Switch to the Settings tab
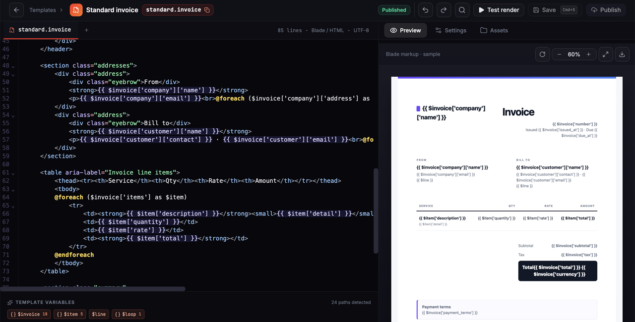The image size is (635, 322). pos(451,30)
